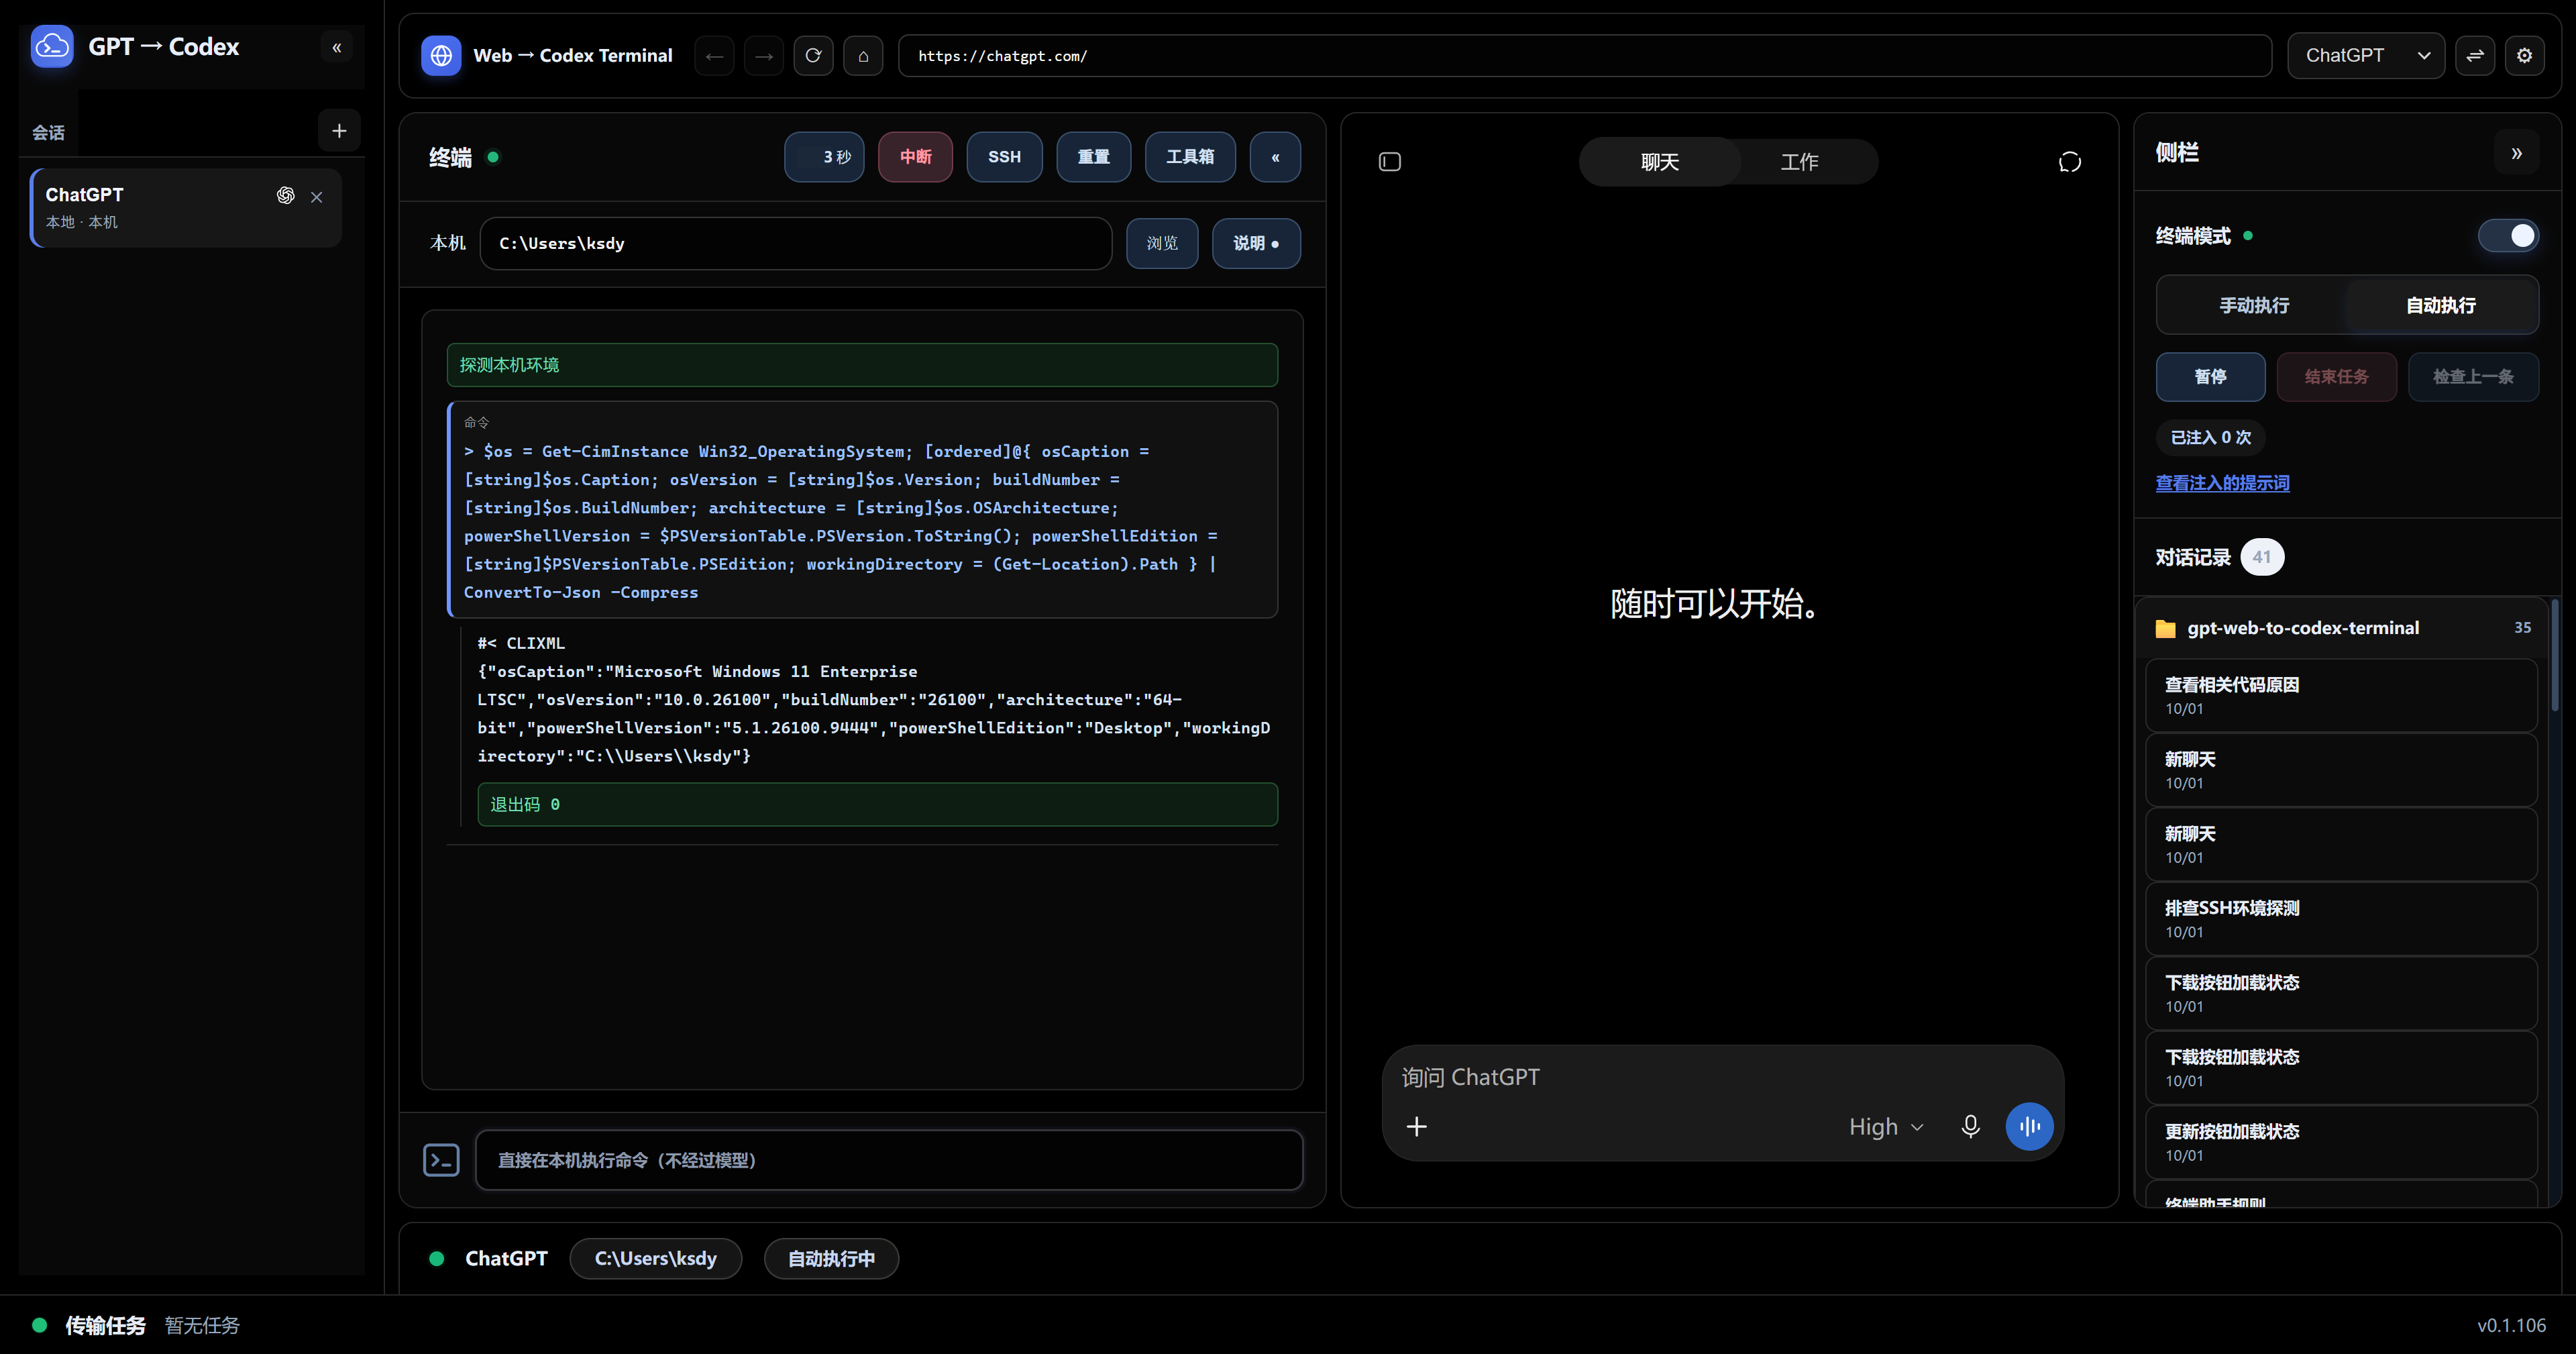The image size is (2576, 1354).
Task: Click the 说明 button
Action: 1256,243
